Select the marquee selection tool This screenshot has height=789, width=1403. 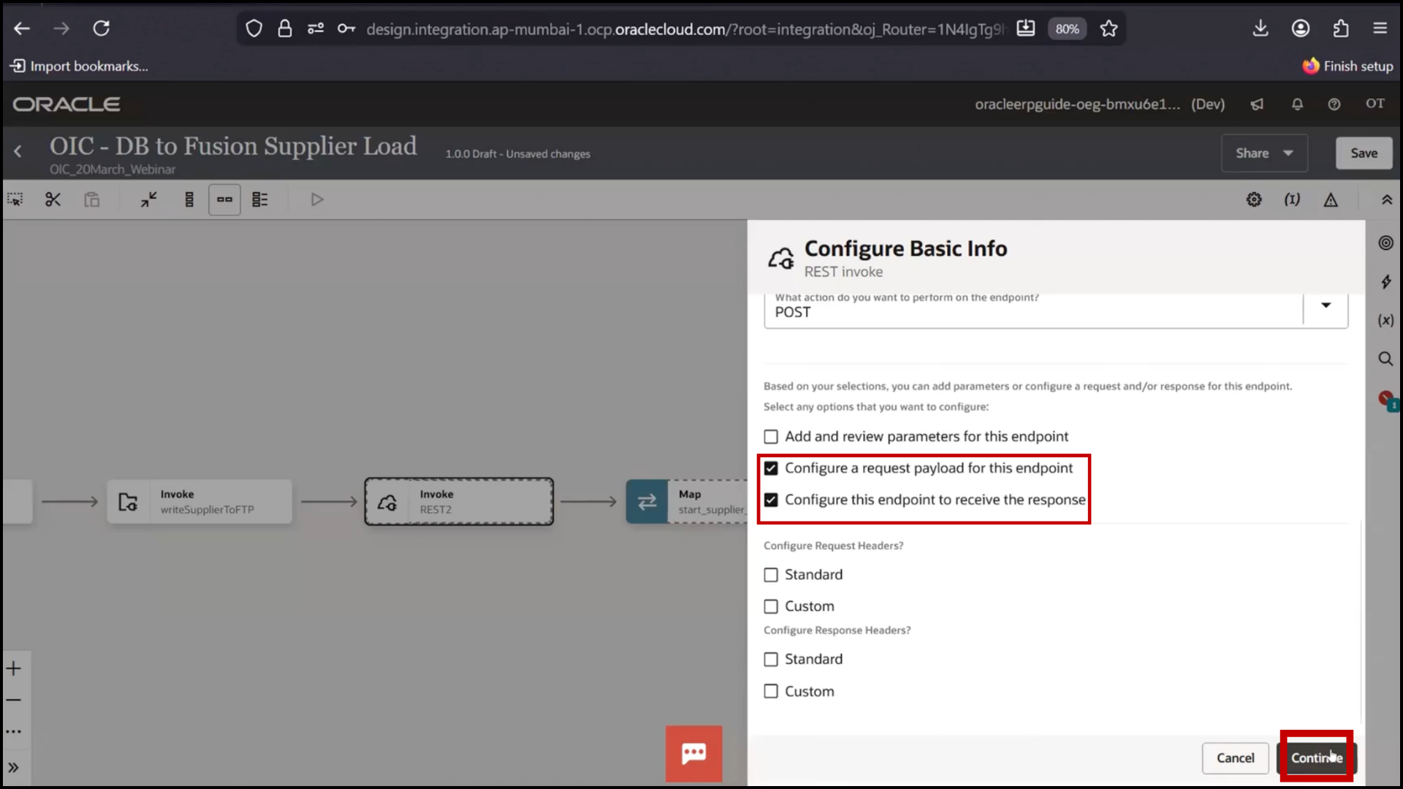click(15, 199)
